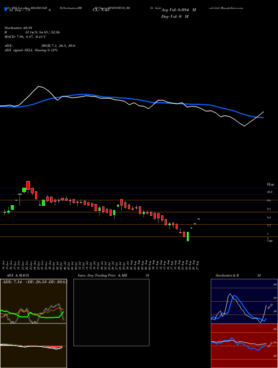Screen dimensions: 278x368
Task: Click the rotated 40.58 value in Stochastics panel
Action: click(269, 307)
